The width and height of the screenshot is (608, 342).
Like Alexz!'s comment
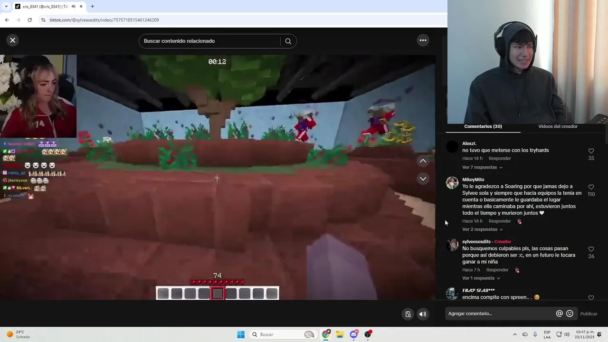[591, 151]
